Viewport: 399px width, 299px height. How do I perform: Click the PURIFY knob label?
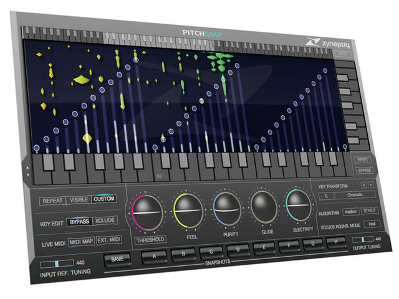tap(231, 234)
